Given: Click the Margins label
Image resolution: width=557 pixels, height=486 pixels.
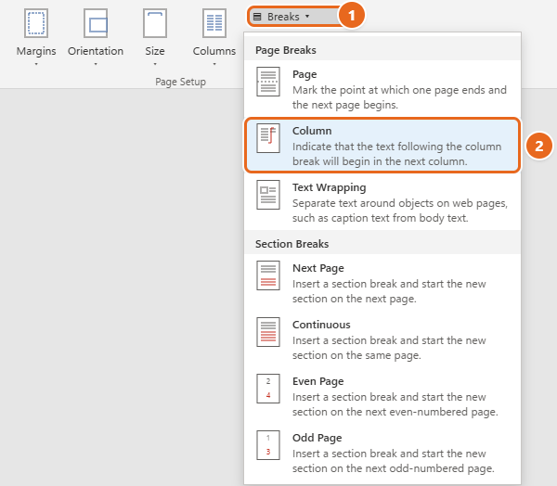Looking at the screenshot, I should click(36, 51).
